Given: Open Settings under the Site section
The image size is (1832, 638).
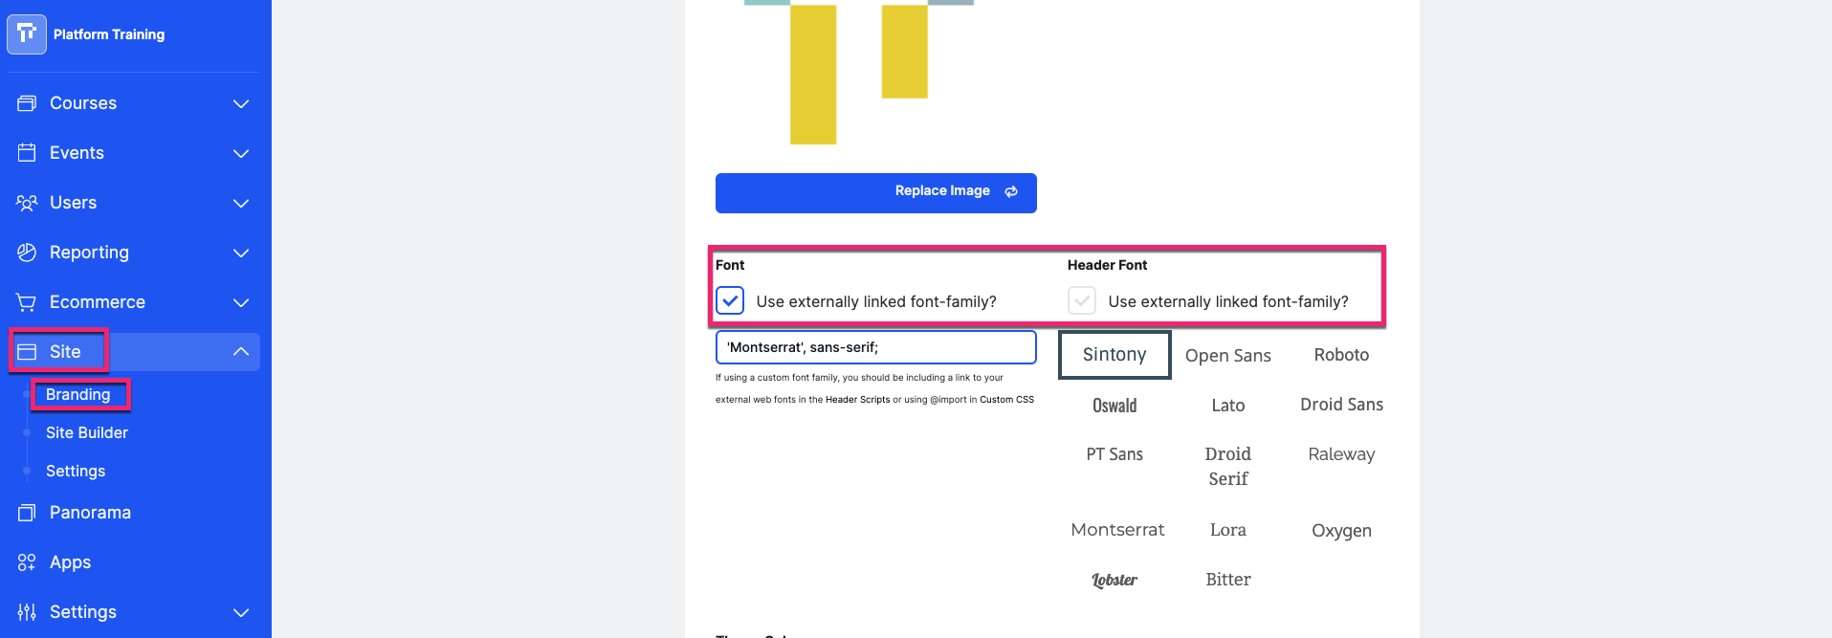Looking at the screenshot, I should (76, 471).
